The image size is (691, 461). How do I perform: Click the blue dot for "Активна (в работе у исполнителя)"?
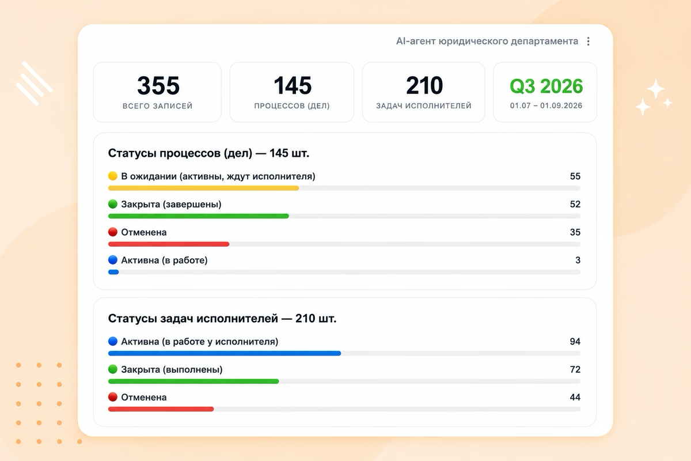(x=113, y=342)
